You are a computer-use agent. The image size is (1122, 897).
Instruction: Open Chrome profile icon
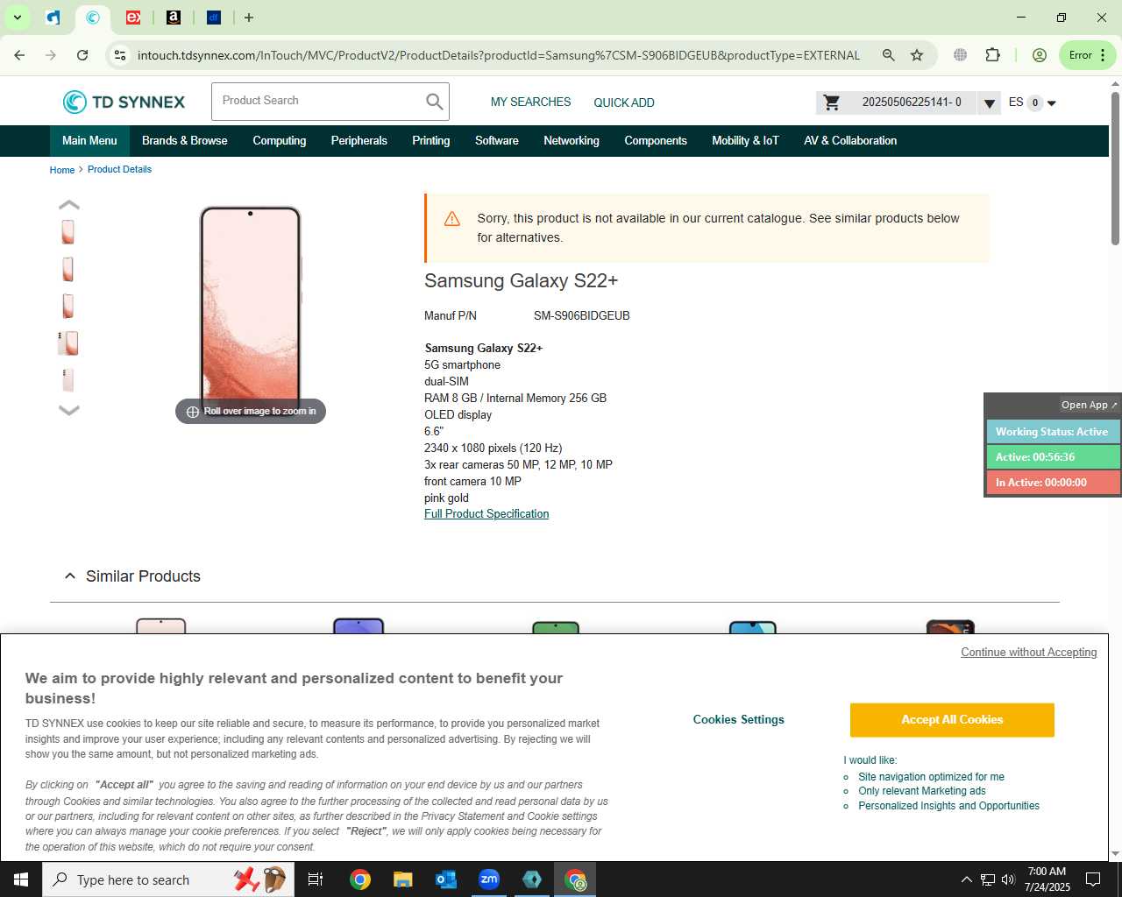(1040, 55)
